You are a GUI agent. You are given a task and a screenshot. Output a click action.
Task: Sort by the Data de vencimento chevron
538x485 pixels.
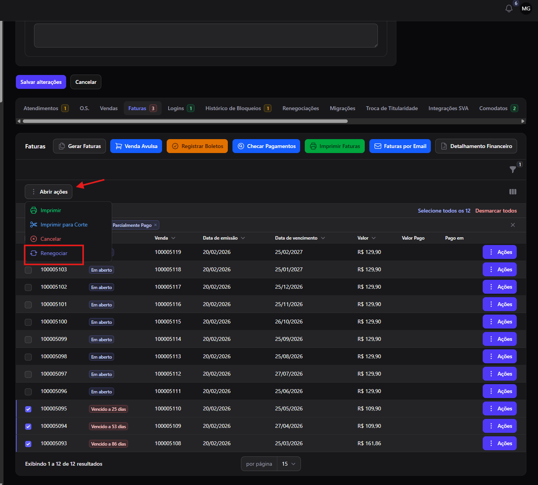[x=323, y=238]
